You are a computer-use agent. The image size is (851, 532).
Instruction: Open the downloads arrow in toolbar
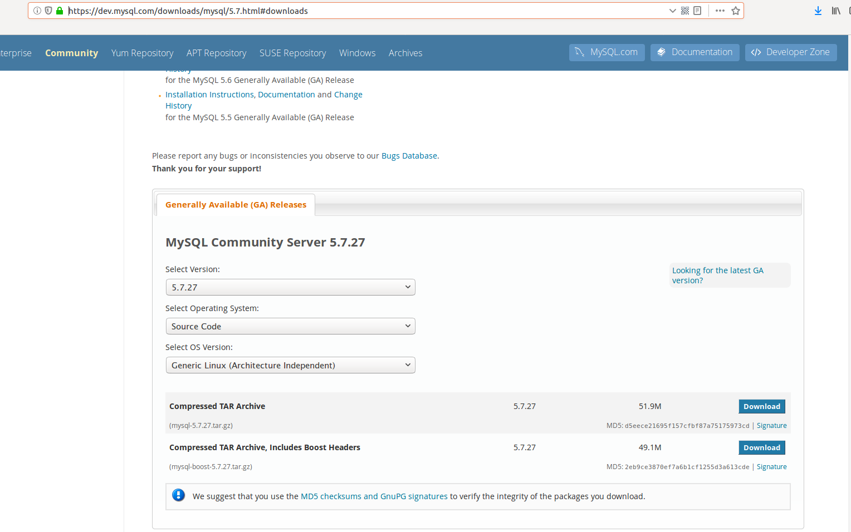coord(818,11)
